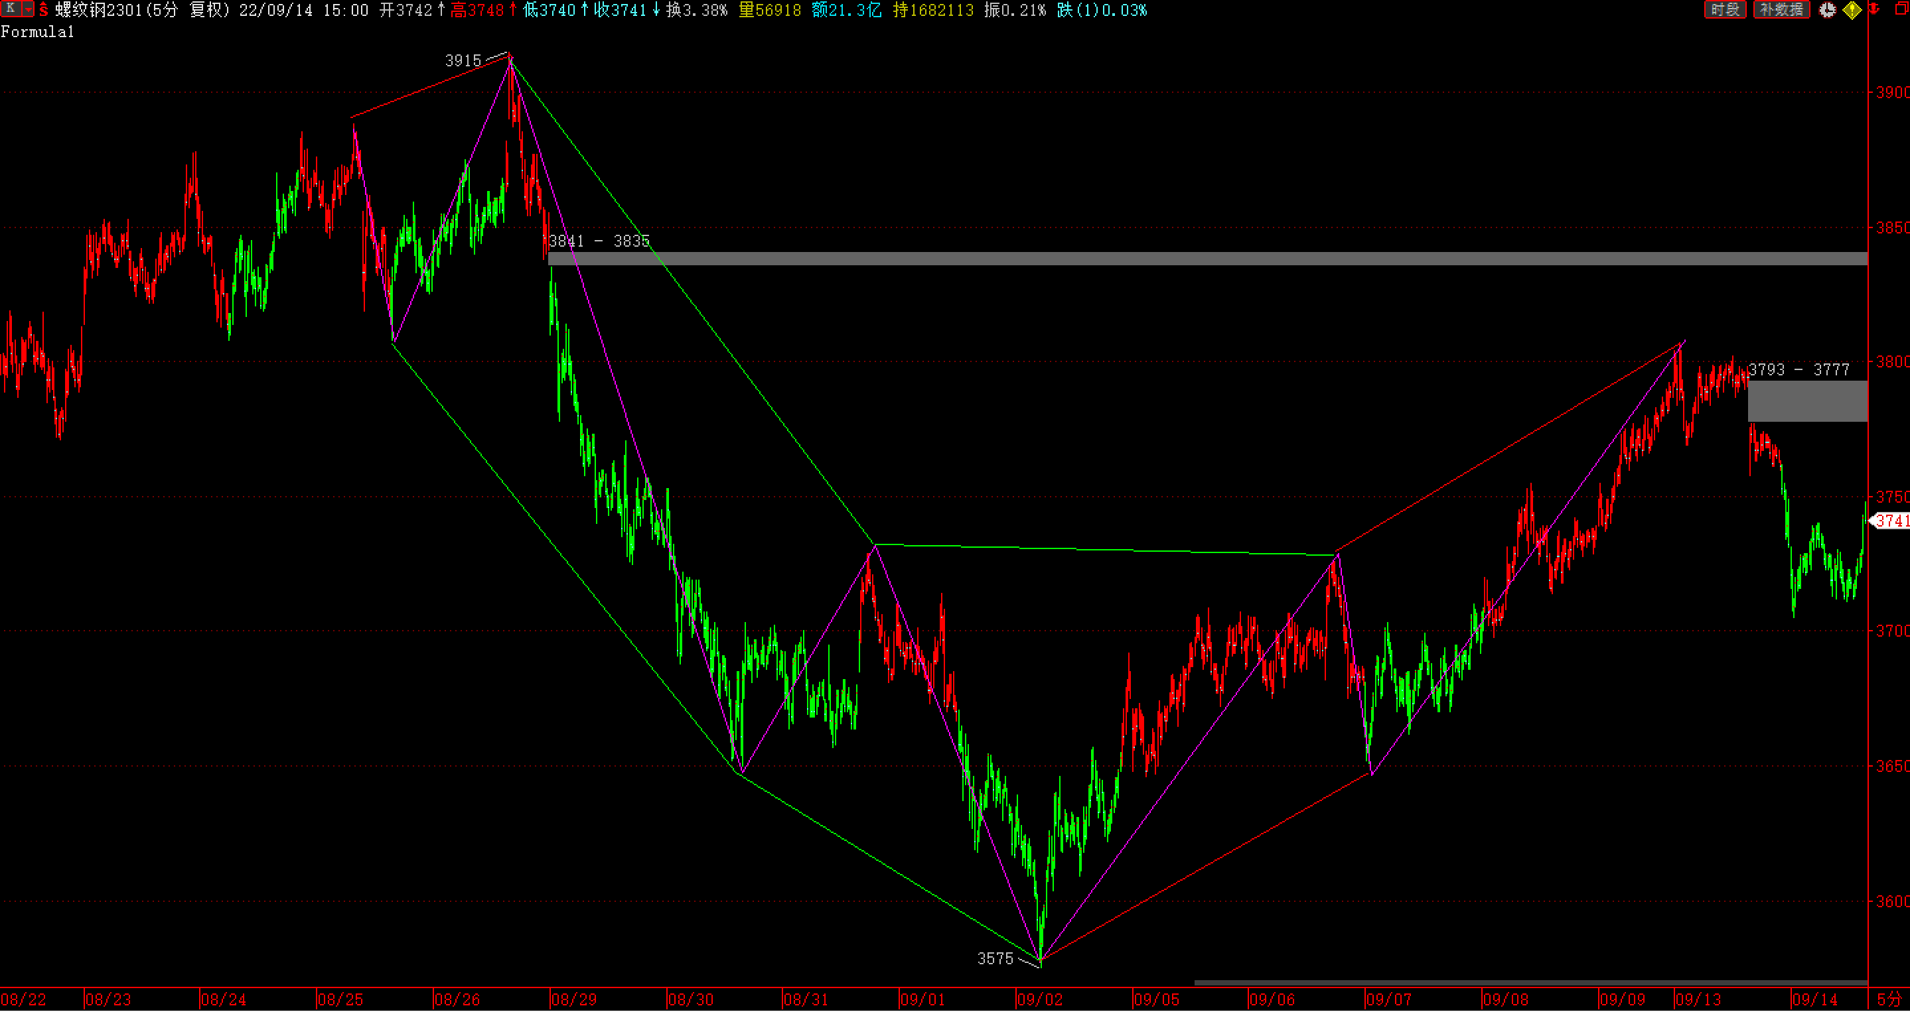
Task: Click the 08/22 date marker
Action: (24, 1000)
